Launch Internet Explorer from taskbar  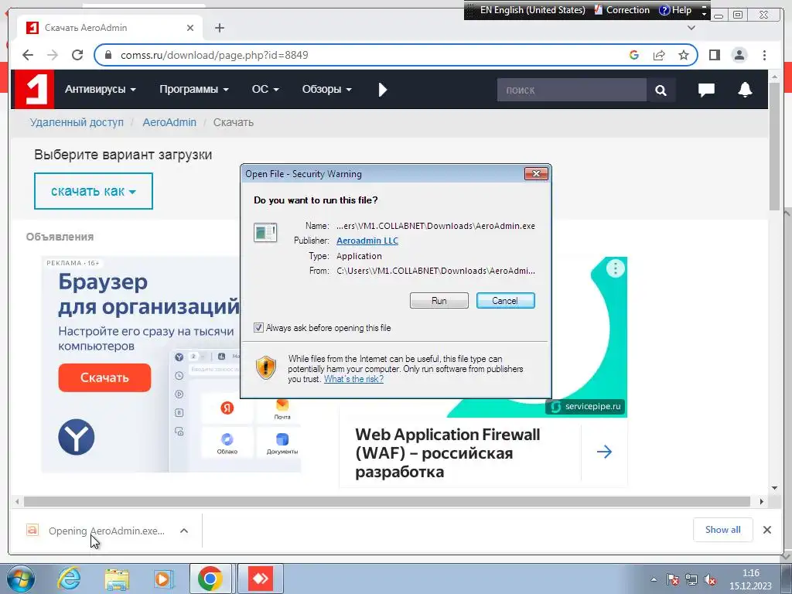point(69,579)
